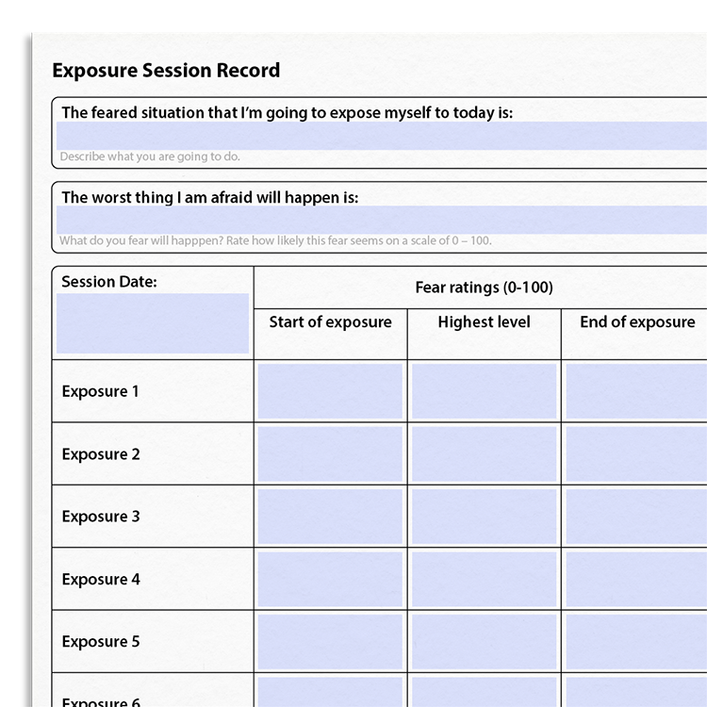The image size is (707, 707).
Task: Focus Exposure 3 end of exposure field
Action: pos(636,517)
